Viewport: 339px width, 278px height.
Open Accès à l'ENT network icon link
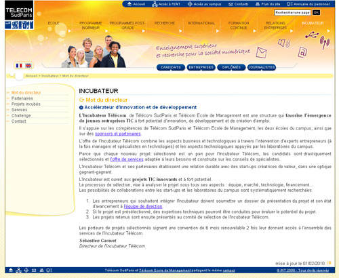pyautogui.click(x=155, y=4)
